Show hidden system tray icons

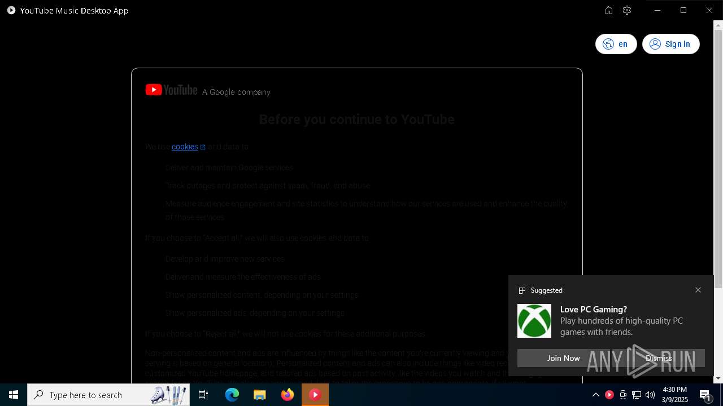[x=595, y=395]
